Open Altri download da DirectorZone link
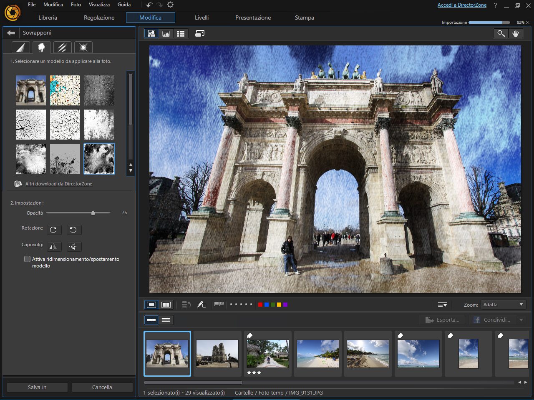 click(59, 184)
